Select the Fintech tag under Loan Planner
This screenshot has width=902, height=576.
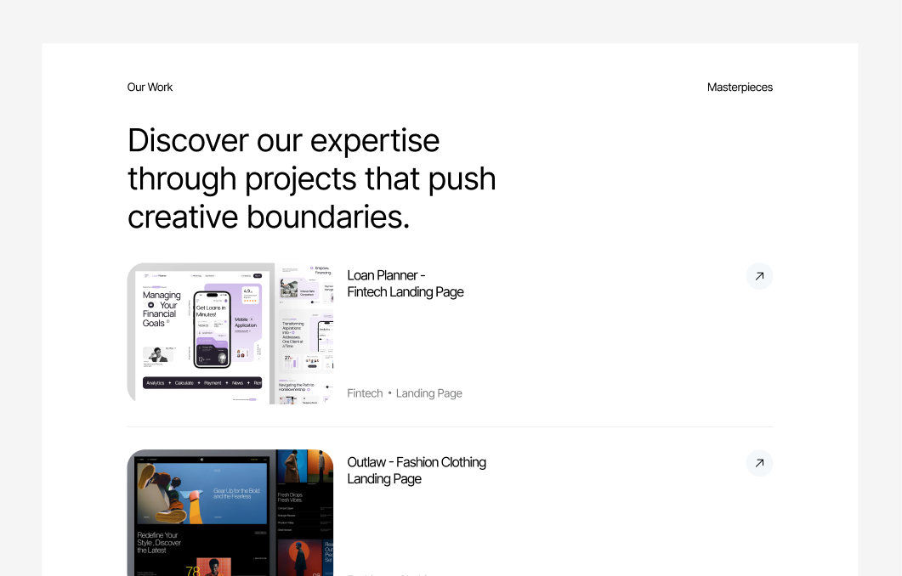click(365, 393)
